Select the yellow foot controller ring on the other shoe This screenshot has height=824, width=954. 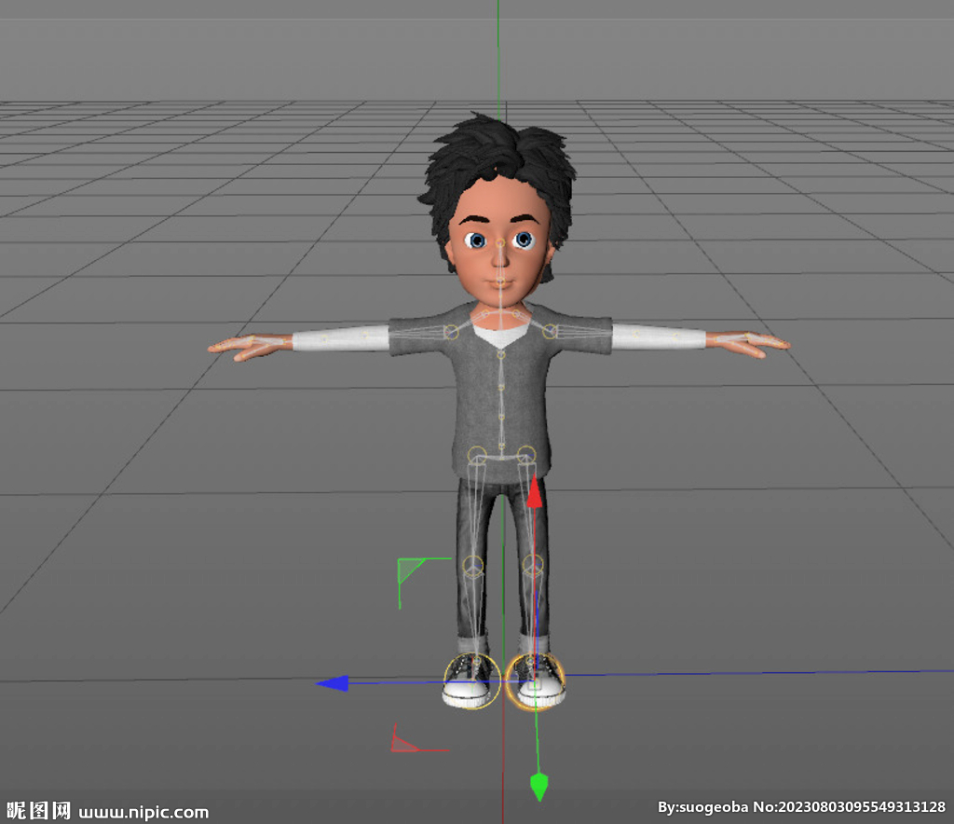pos(472,681)
